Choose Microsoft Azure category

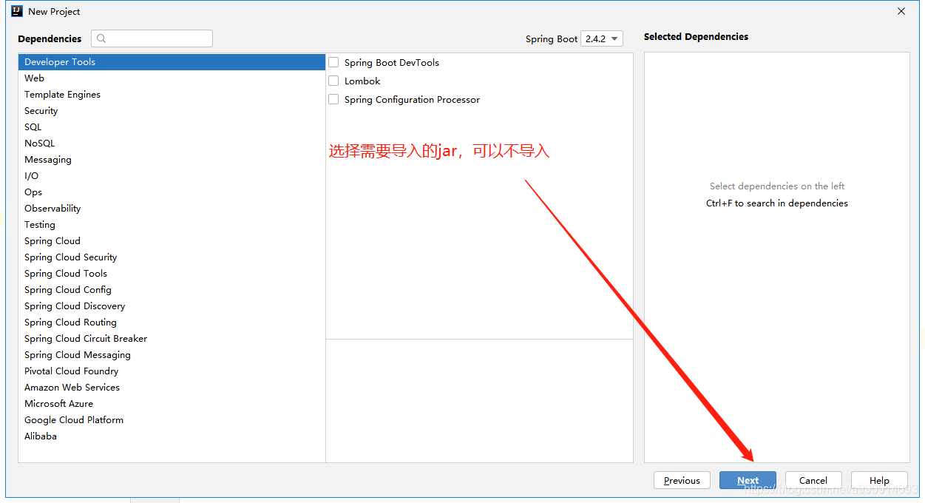point(172,404)
